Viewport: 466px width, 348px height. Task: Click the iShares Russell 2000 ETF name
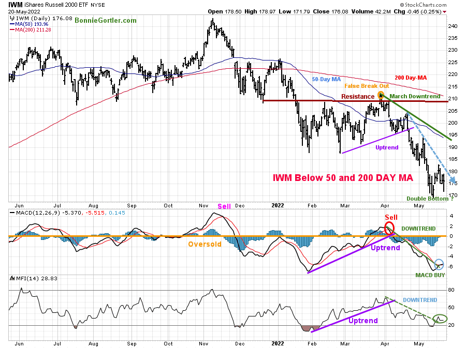click(56, 5)
